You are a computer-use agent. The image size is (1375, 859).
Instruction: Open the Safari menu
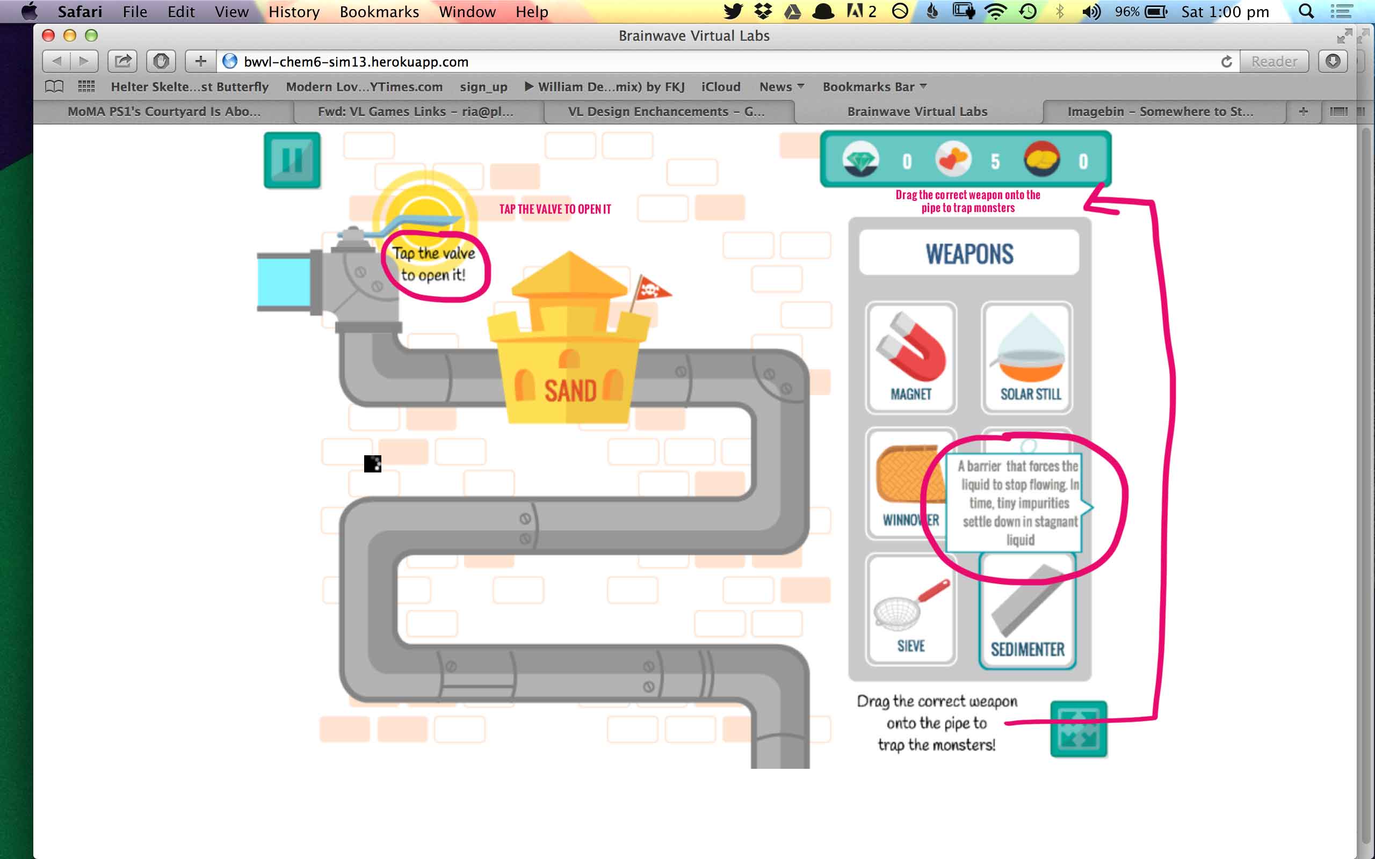[x=79, y=11]
